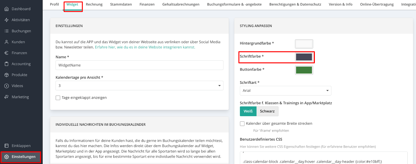Click the Accounting clipboard icon
The height and width of the screenshot is (164, 416).
6,64
